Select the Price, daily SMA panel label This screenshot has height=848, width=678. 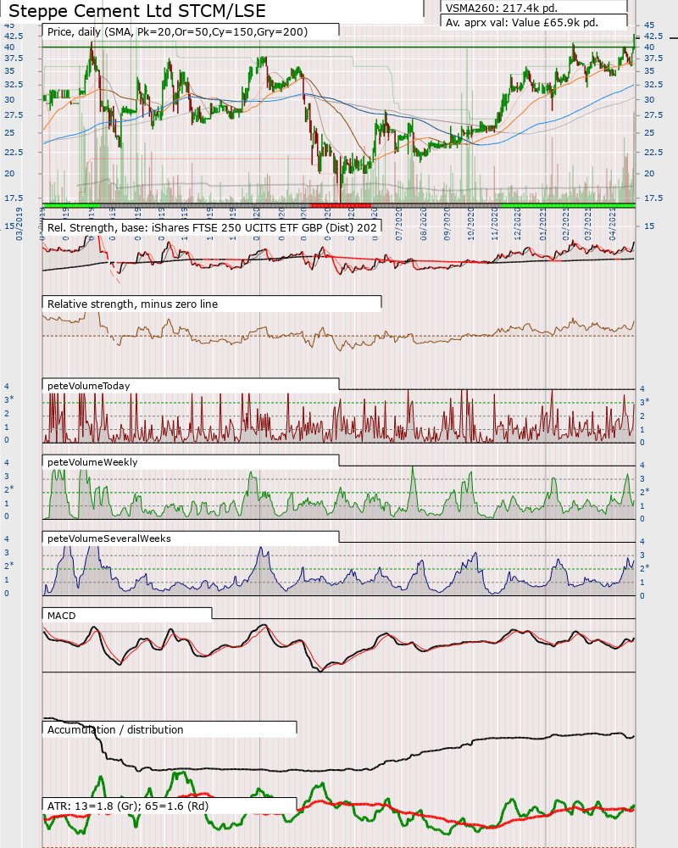(x=177, y=32)
